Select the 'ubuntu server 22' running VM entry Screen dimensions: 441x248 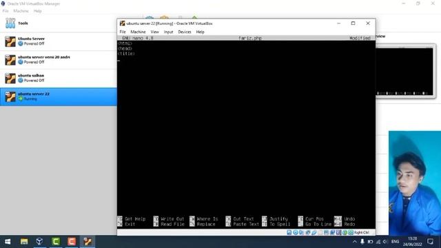point(58,96)
